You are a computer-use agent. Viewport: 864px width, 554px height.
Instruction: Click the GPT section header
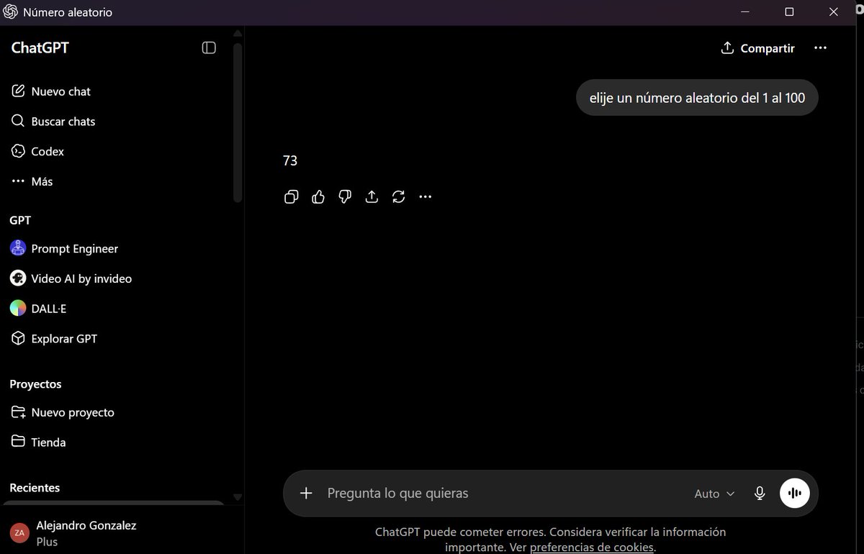(x=20, y=220)
